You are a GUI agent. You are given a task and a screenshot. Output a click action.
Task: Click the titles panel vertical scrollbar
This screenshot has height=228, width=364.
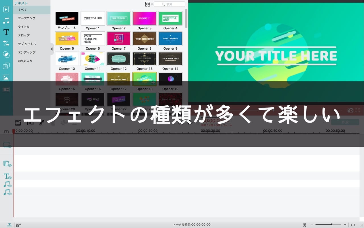point(186,19)
